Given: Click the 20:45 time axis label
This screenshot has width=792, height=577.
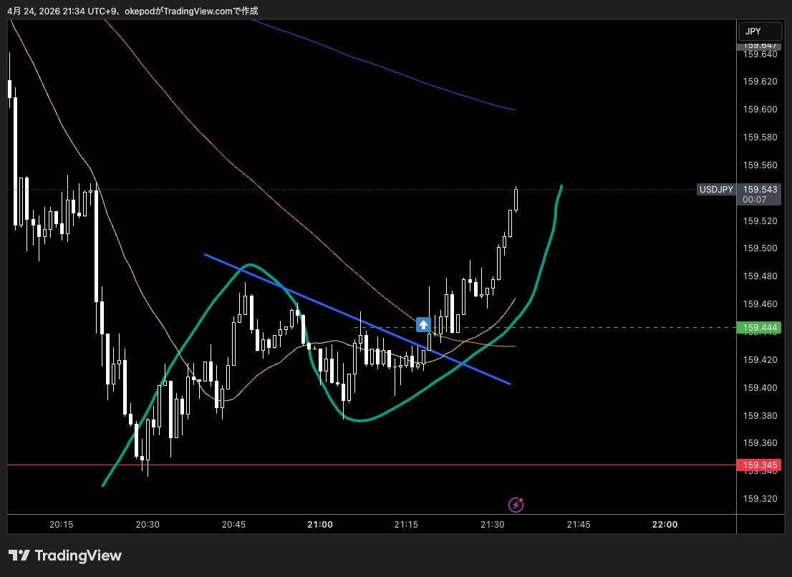Looking at the screenshot, I should tap(234, 525).
